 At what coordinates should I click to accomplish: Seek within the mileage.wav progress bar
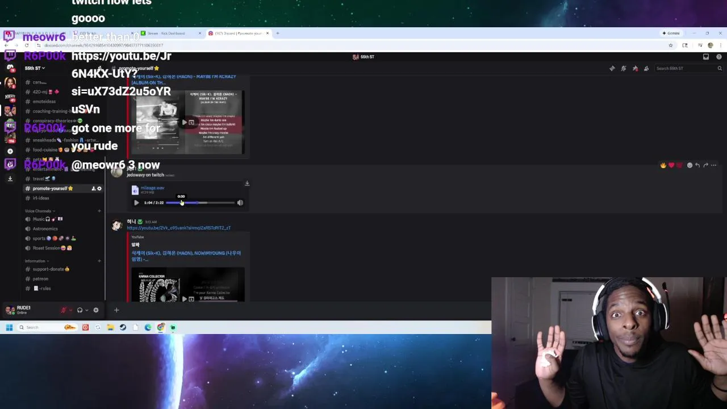click(200, 203)
